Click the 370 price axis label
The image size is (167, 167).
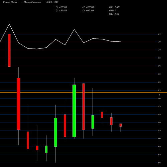click(159, 147)
